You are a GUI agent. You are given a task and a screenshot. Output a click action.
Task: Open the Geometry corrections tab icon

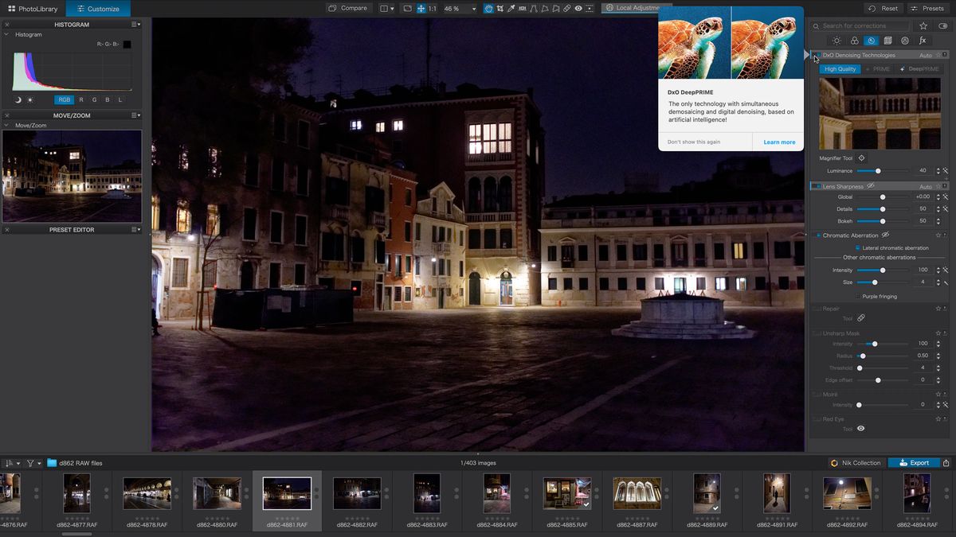[887, 41]
